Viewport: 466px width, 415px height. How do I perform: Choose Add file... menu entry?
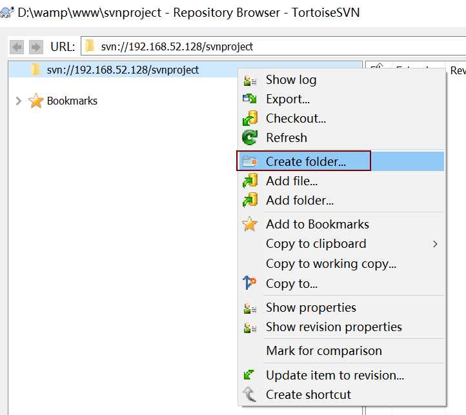point(341,181)
